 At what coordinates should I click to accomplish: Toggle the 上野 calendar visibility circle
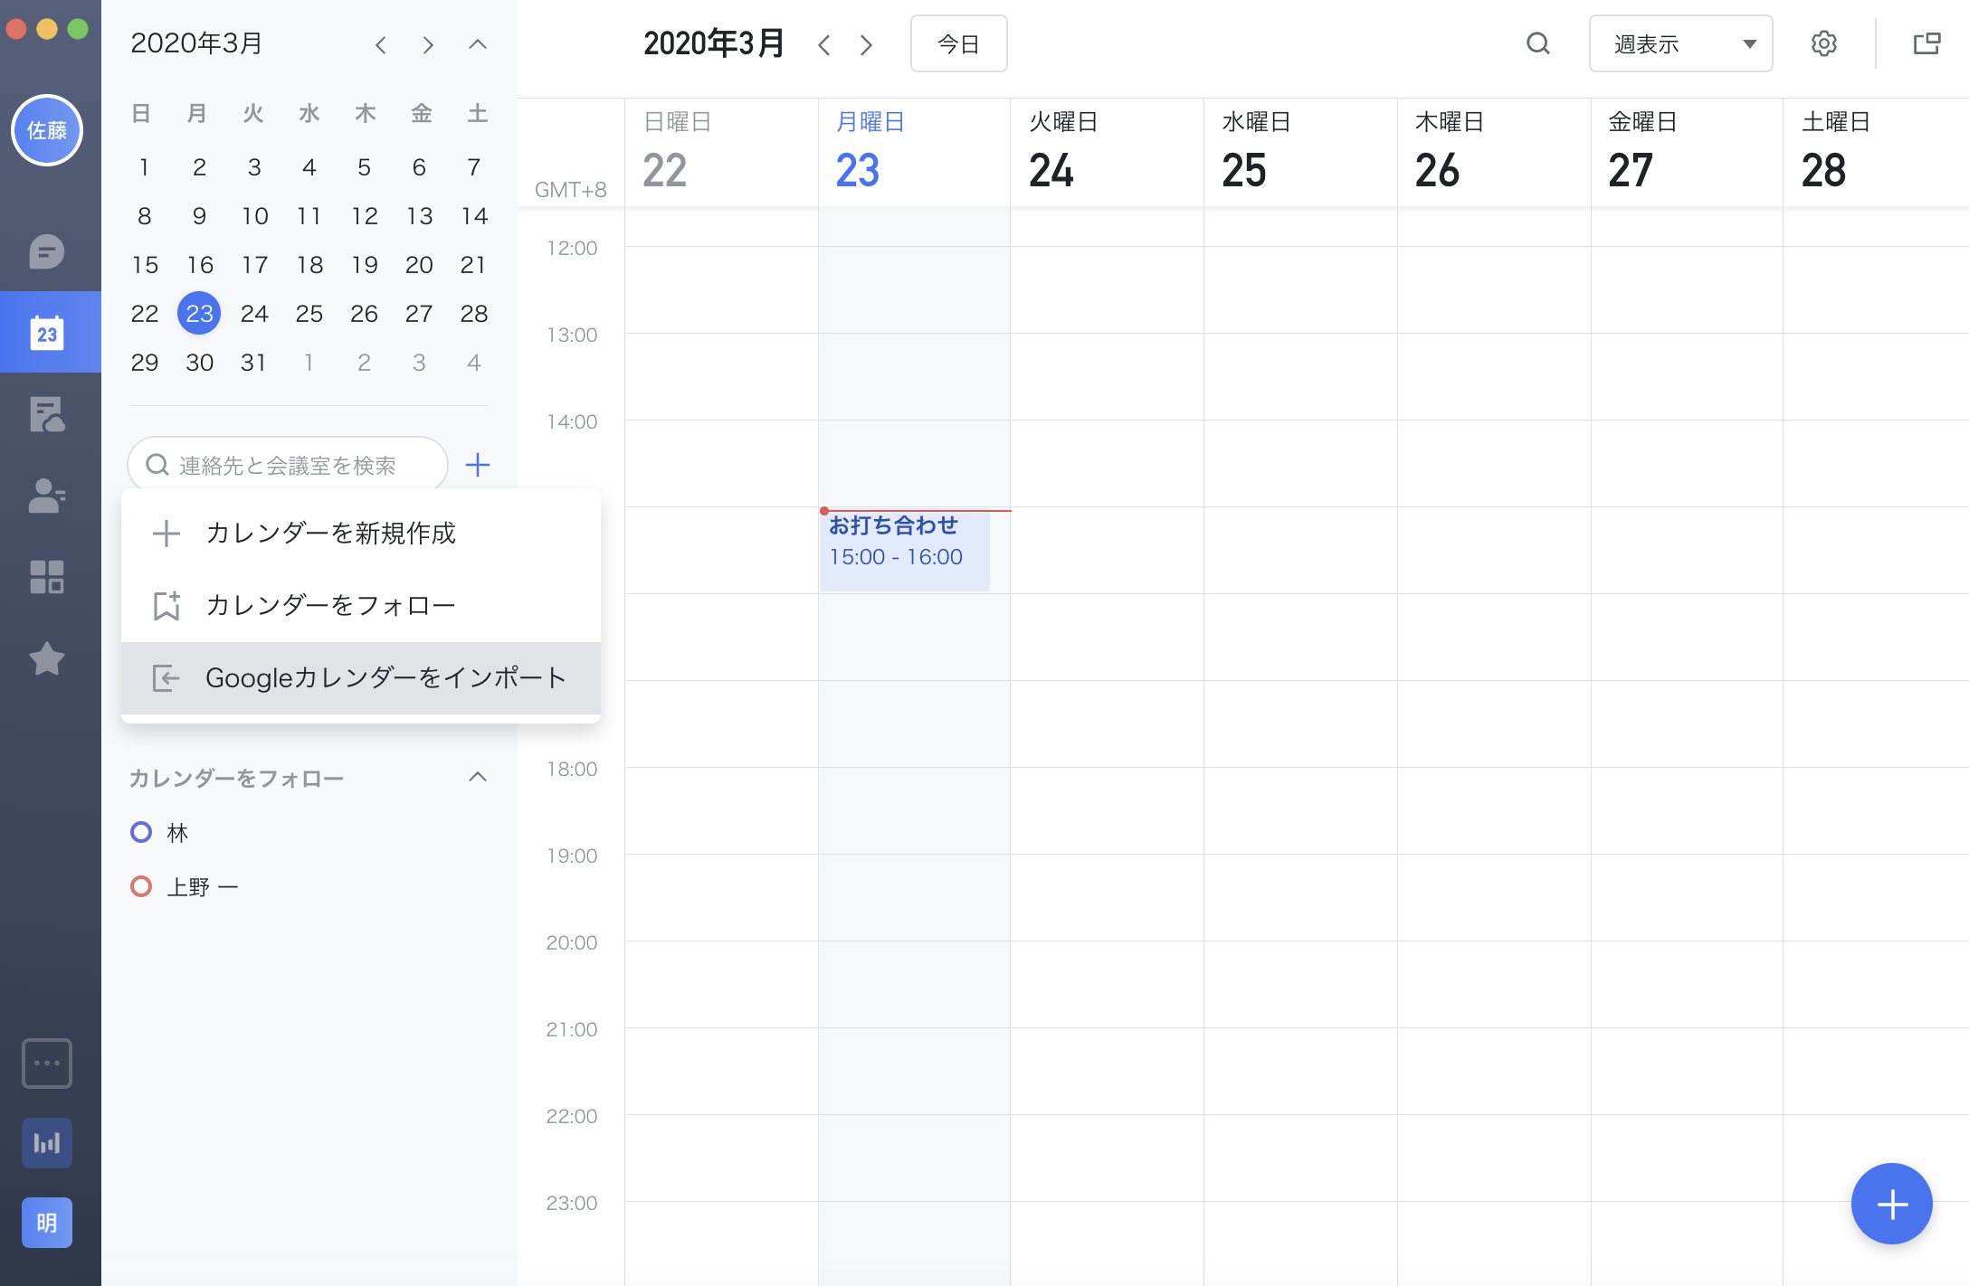point(141,886)
